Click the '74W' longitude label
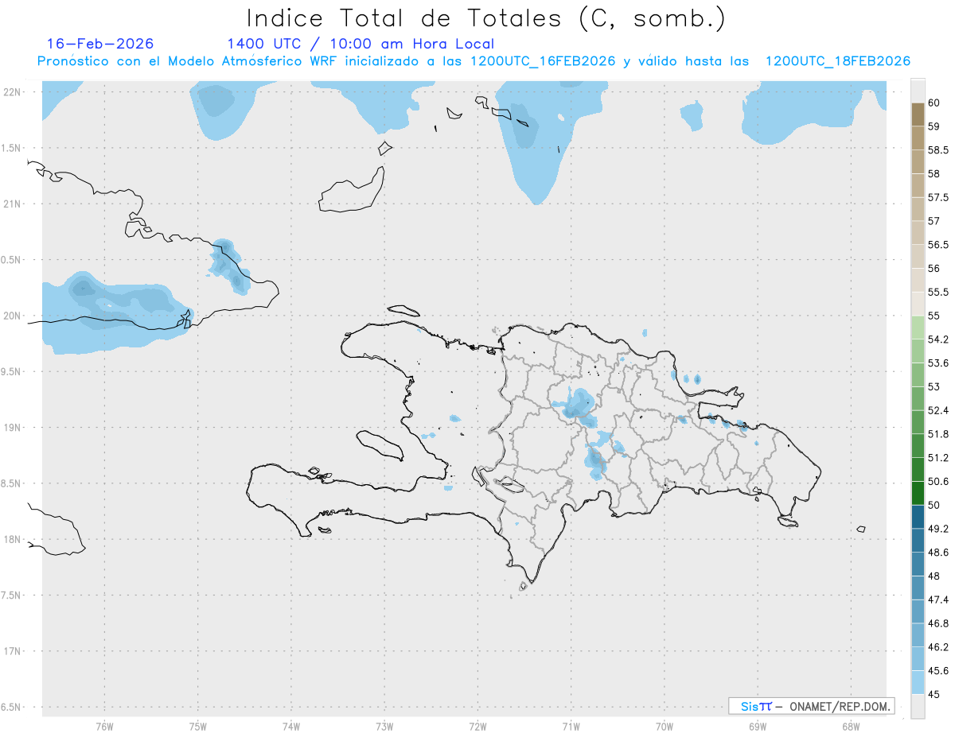Viewport: 955px width, 737px height. [x=291, y=727]
